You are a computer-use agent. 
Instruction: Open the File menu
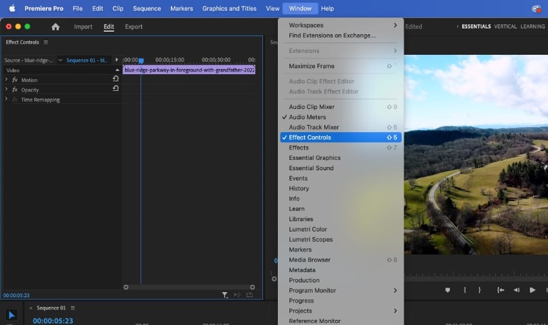pos(77,8)
